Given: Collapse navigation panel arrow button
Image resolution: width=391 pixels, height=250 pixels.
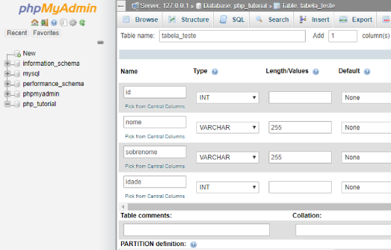Looking at the screenshot, I should tap(121, 6).
